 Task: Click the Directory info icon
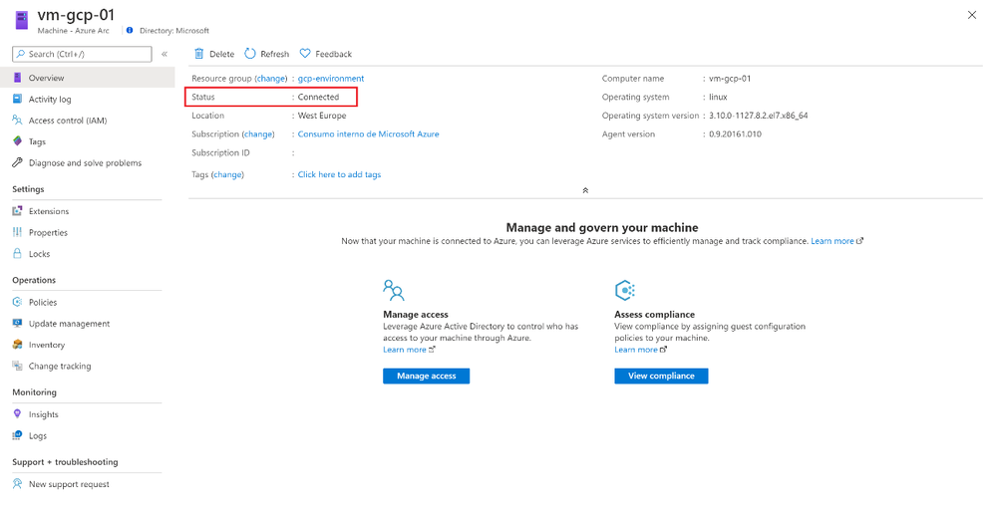(130, 31)
